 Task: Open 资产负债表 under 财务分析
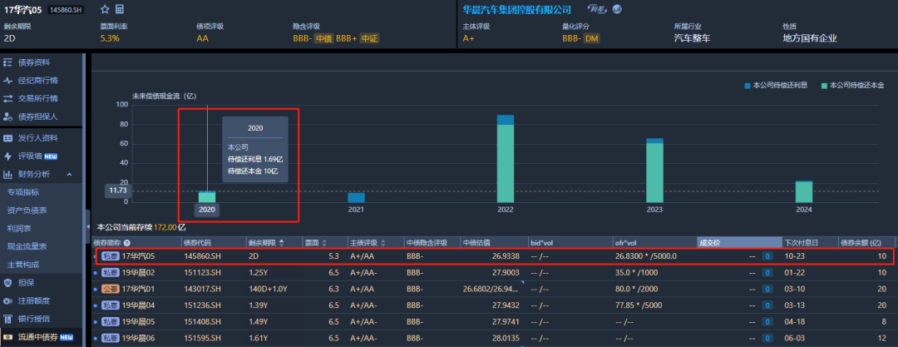click(27, 211)
